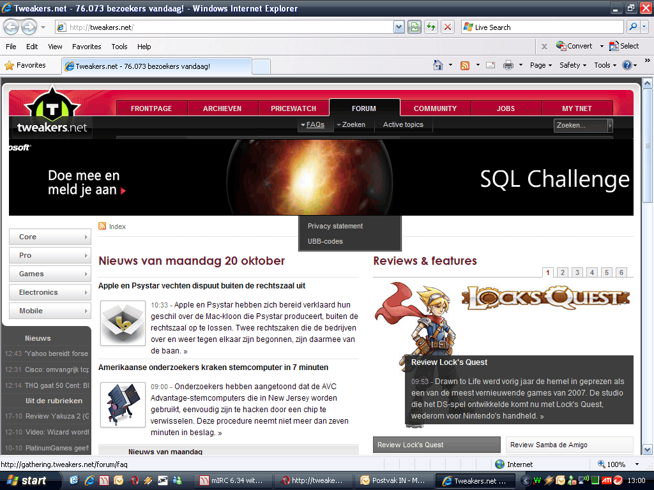The height and width of the screenshot is (490, 654).
Task: Go to the COMMUNITY tab
Action: coord(435,108)
